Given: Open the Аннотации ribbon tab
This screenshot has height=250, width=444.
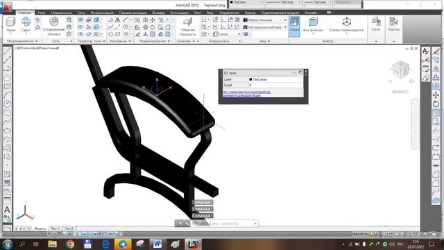Looking at the screenshot, I should [x=179, y=12].
